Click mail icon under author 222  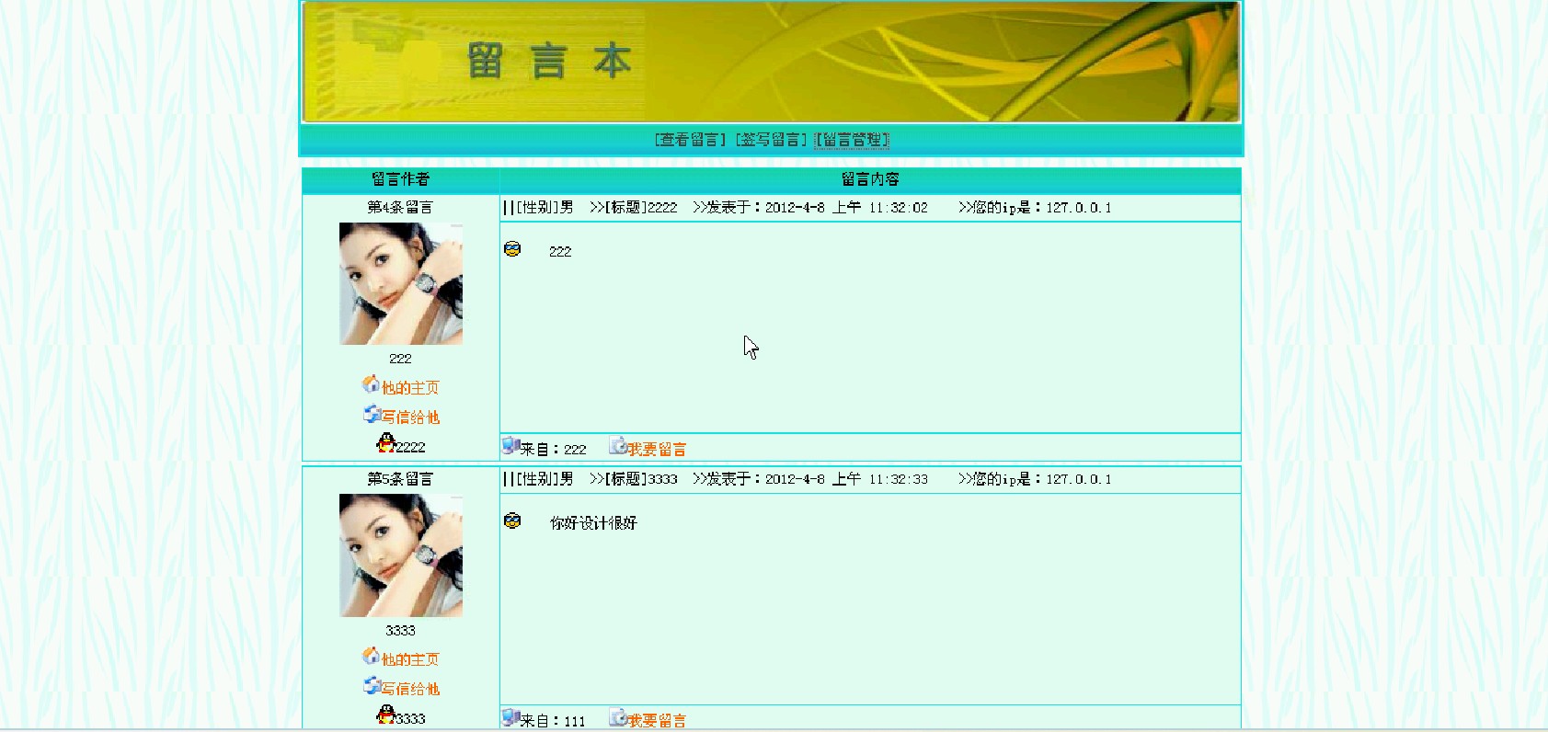click(x=372, y=414)
